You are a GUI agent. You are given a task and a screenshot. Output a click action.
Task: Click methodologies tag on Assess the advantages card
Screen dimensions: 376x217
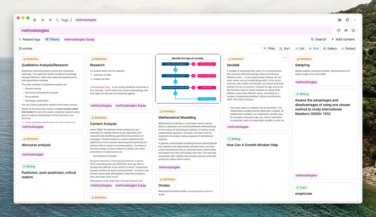pos(306,175)
